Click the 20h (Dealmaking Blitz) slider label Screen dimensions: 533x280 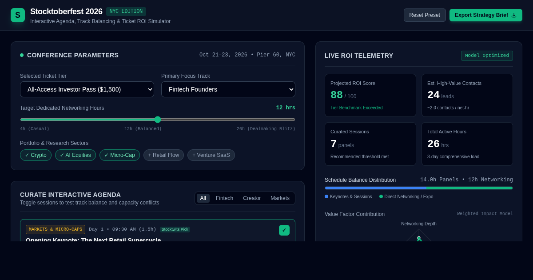point(266,129)
